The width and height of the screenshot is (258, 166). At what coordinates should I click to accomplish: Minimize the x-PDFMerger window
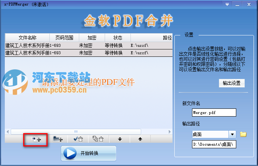pos(237,4)
